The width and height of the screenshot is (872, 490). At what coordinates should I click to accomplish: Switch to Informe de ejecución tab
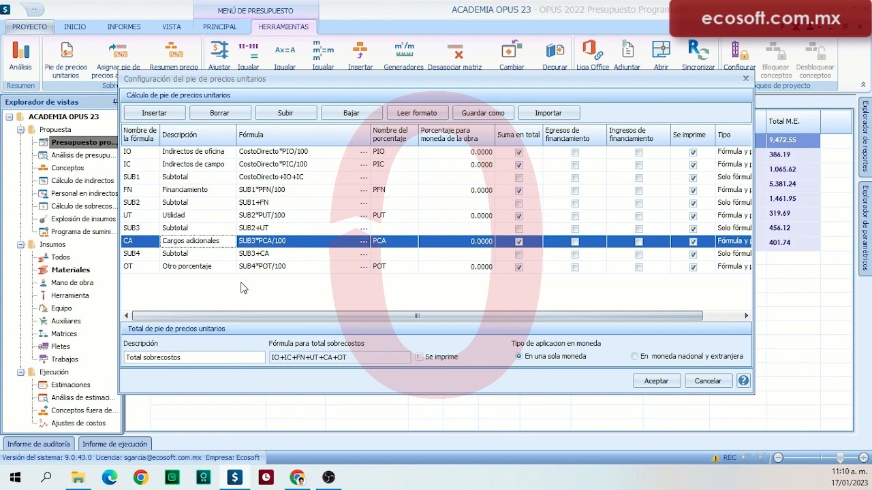(x=114, y=444)
